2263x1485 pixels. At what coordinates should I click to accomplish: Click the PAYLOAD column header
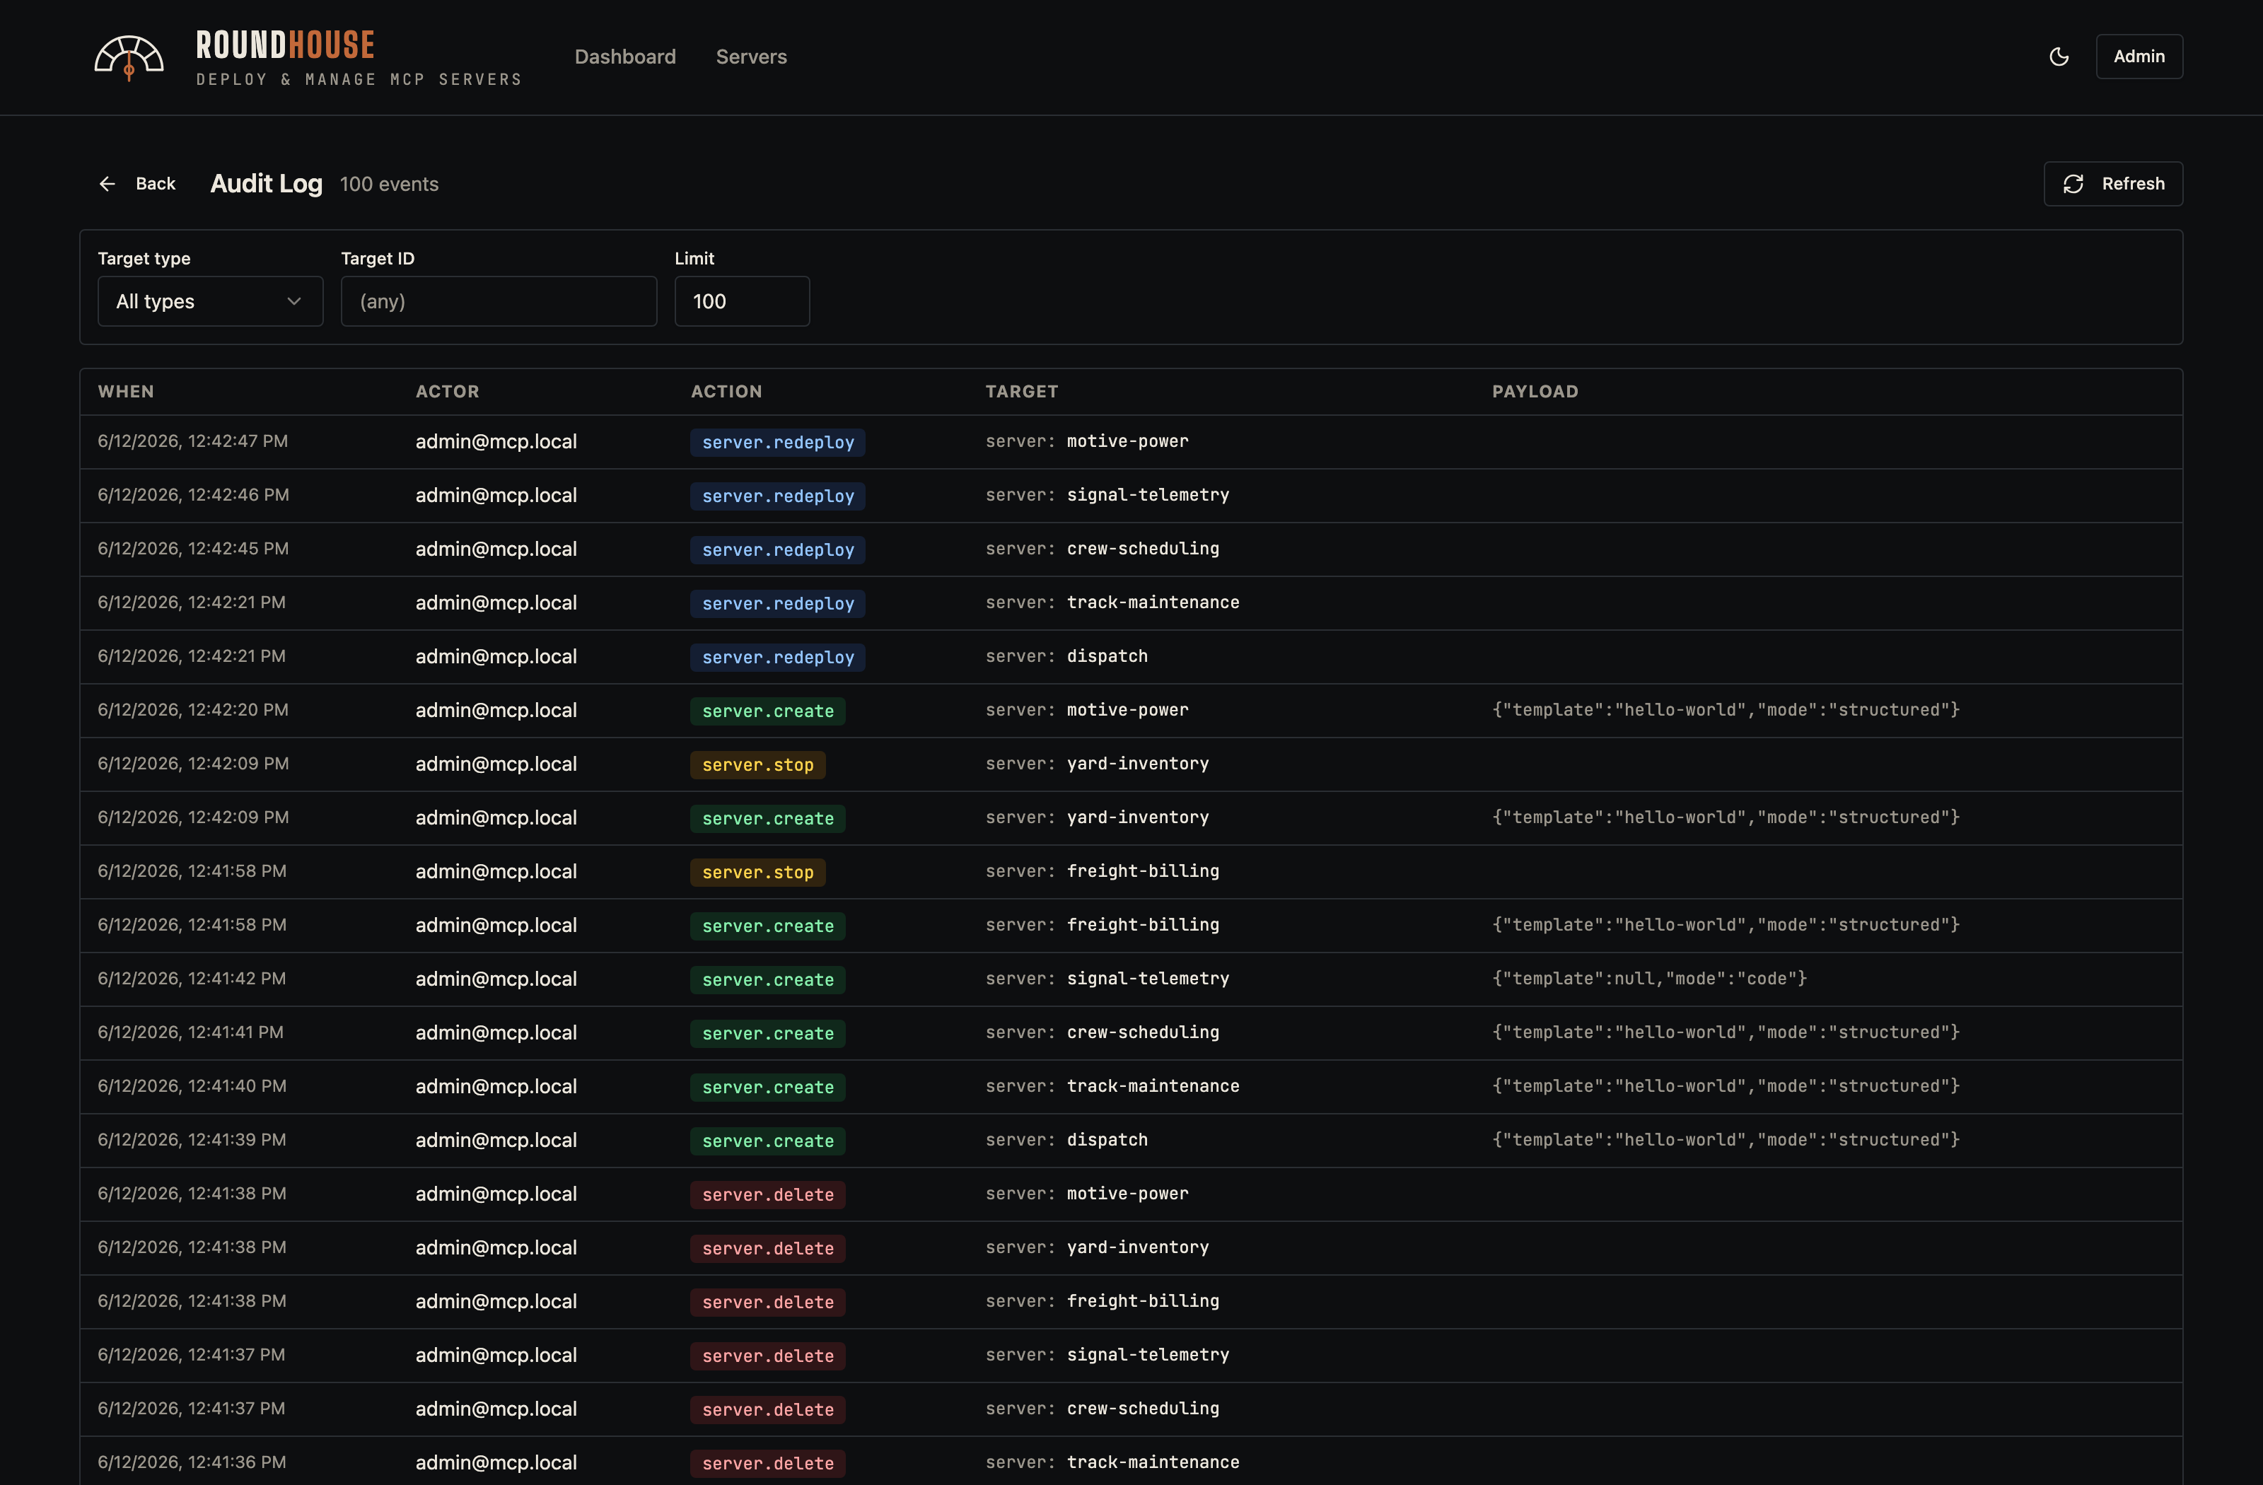pyautogui.click(x=1535, y=392)
